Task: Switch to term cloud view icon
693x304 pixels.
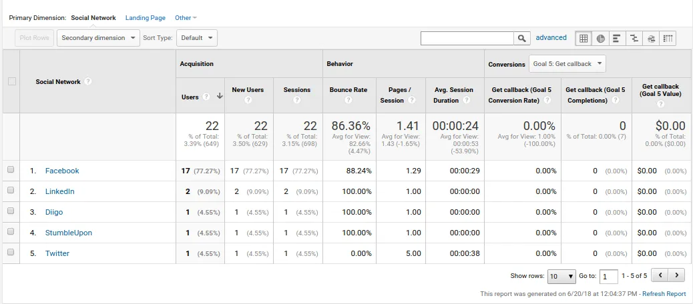Action: 650,39
